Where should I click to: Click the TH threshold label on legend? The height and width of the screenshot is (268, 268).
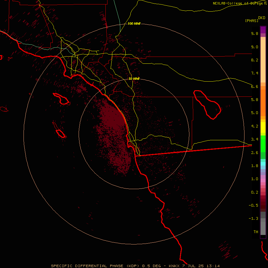256,232
